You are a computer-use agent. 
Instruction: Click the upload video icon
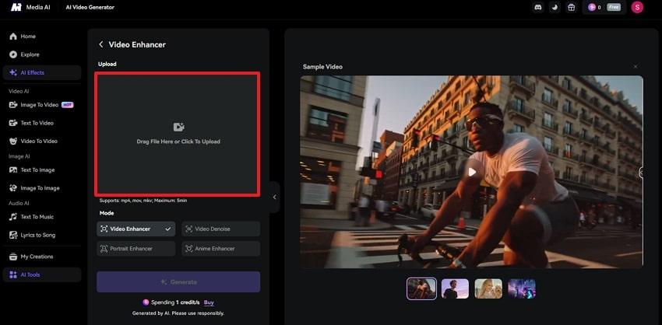178,127
